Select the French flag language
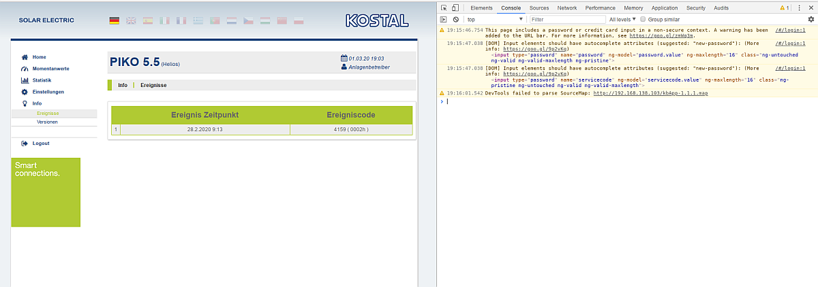Image resolution: width=818 pixels, height=287 pixels. [x=181, y=21]
